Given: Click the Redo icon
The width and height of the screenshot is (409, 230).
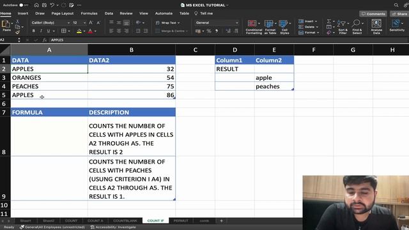Looking at the screenshot, I should pyautogui.click(x=64, y=5).
